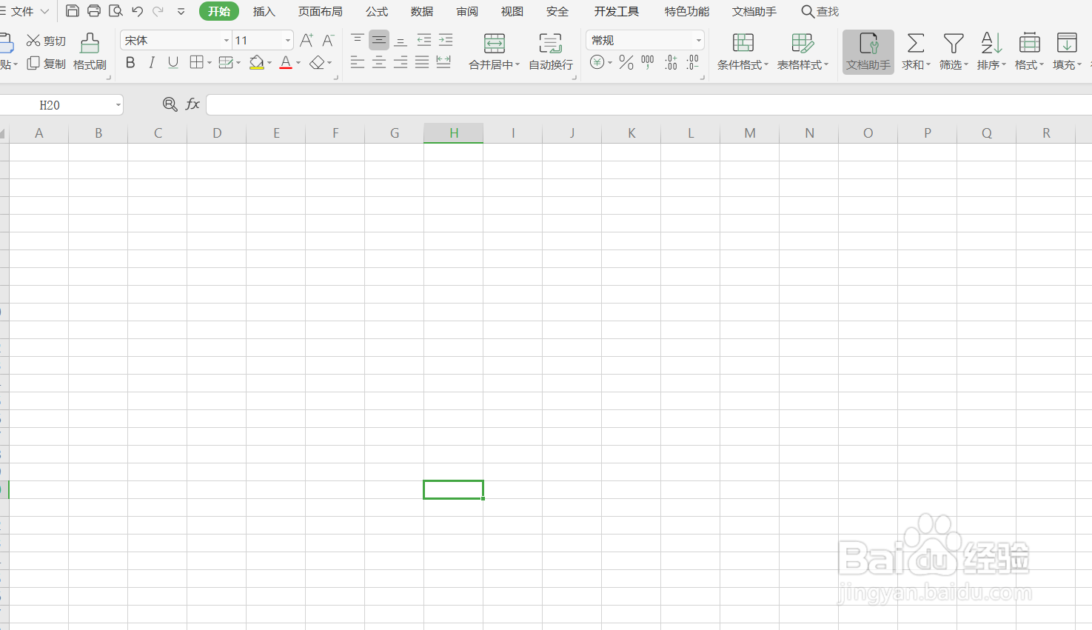Toggle italic formatting
This screenshot has height=630, width=1092.
152,63
